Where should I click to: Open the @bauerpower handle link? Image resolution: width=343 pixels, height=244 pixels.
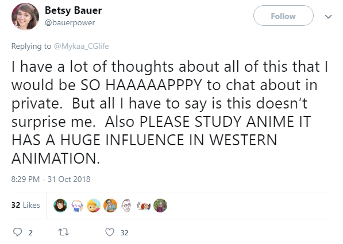coord(70,22)
